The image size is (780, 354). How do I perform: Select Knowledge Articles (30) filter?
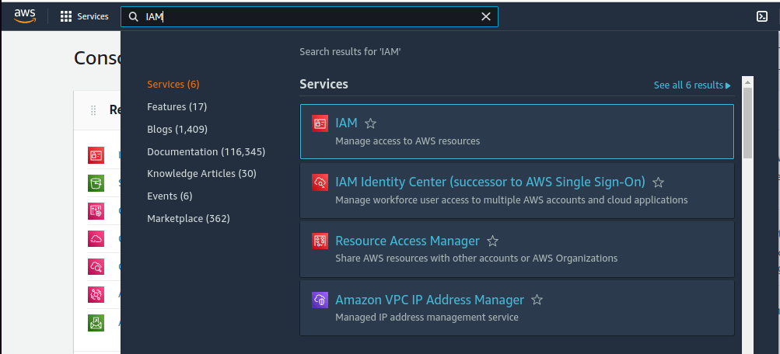pos(202,174)
